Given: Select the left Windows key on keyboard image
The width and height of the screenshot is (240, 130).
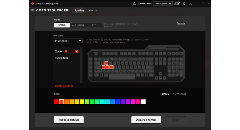Looking at the screenshot, I should 101,75.
